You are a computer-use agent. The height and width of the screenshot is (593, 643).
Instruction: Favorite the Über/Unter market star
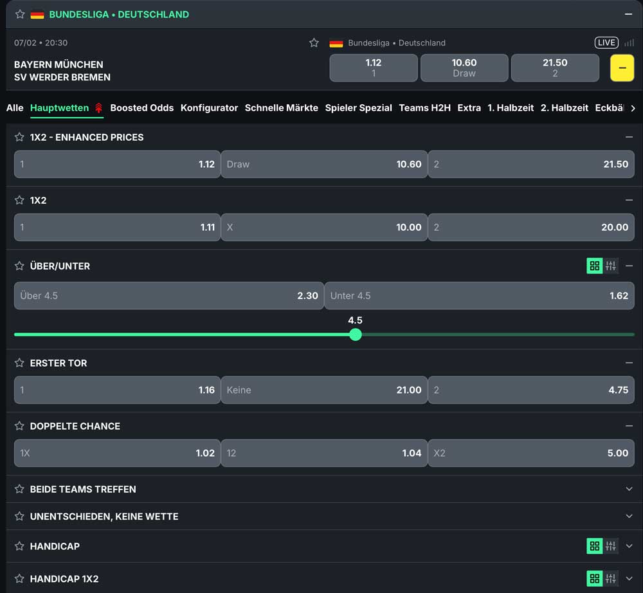click(x=19, y=266)
